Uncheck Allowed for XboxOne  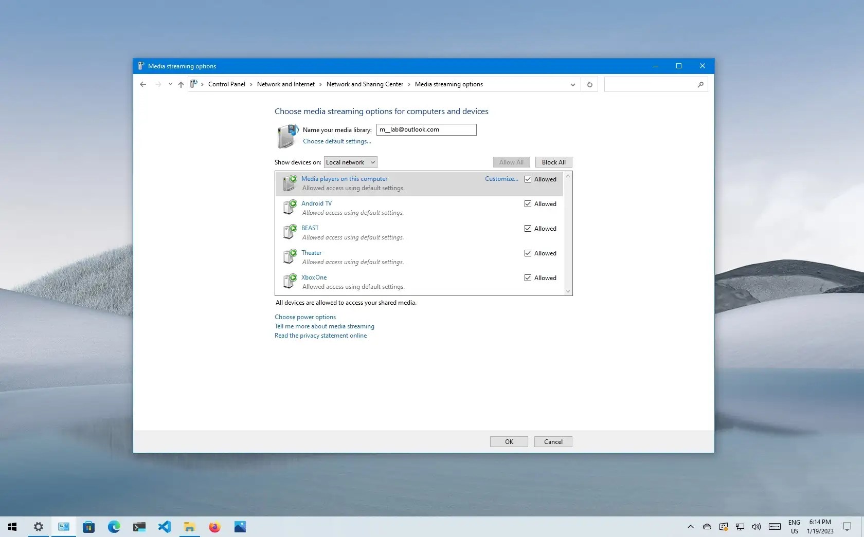pos(528,277)
